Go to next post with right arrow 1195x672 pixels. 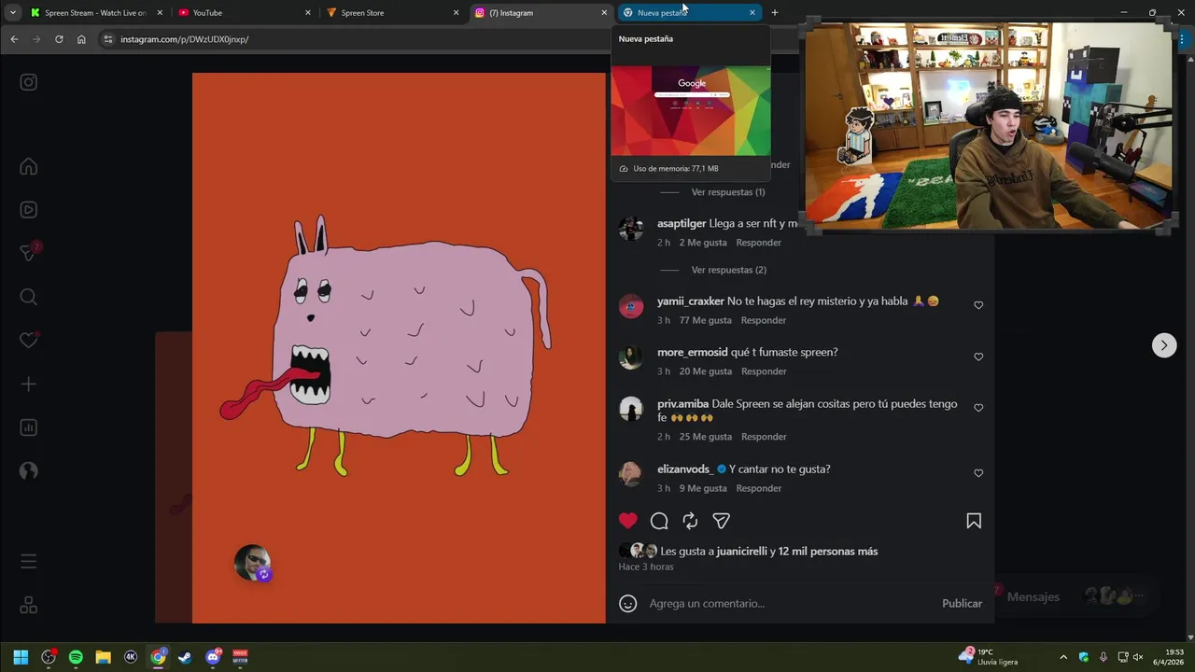[x=1163, y=345]
